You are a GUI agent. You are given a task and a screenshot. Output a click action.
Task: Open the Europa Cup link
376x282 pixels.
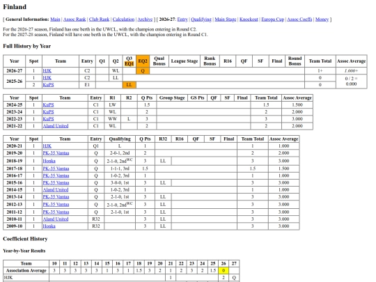(x=273, y=19)
